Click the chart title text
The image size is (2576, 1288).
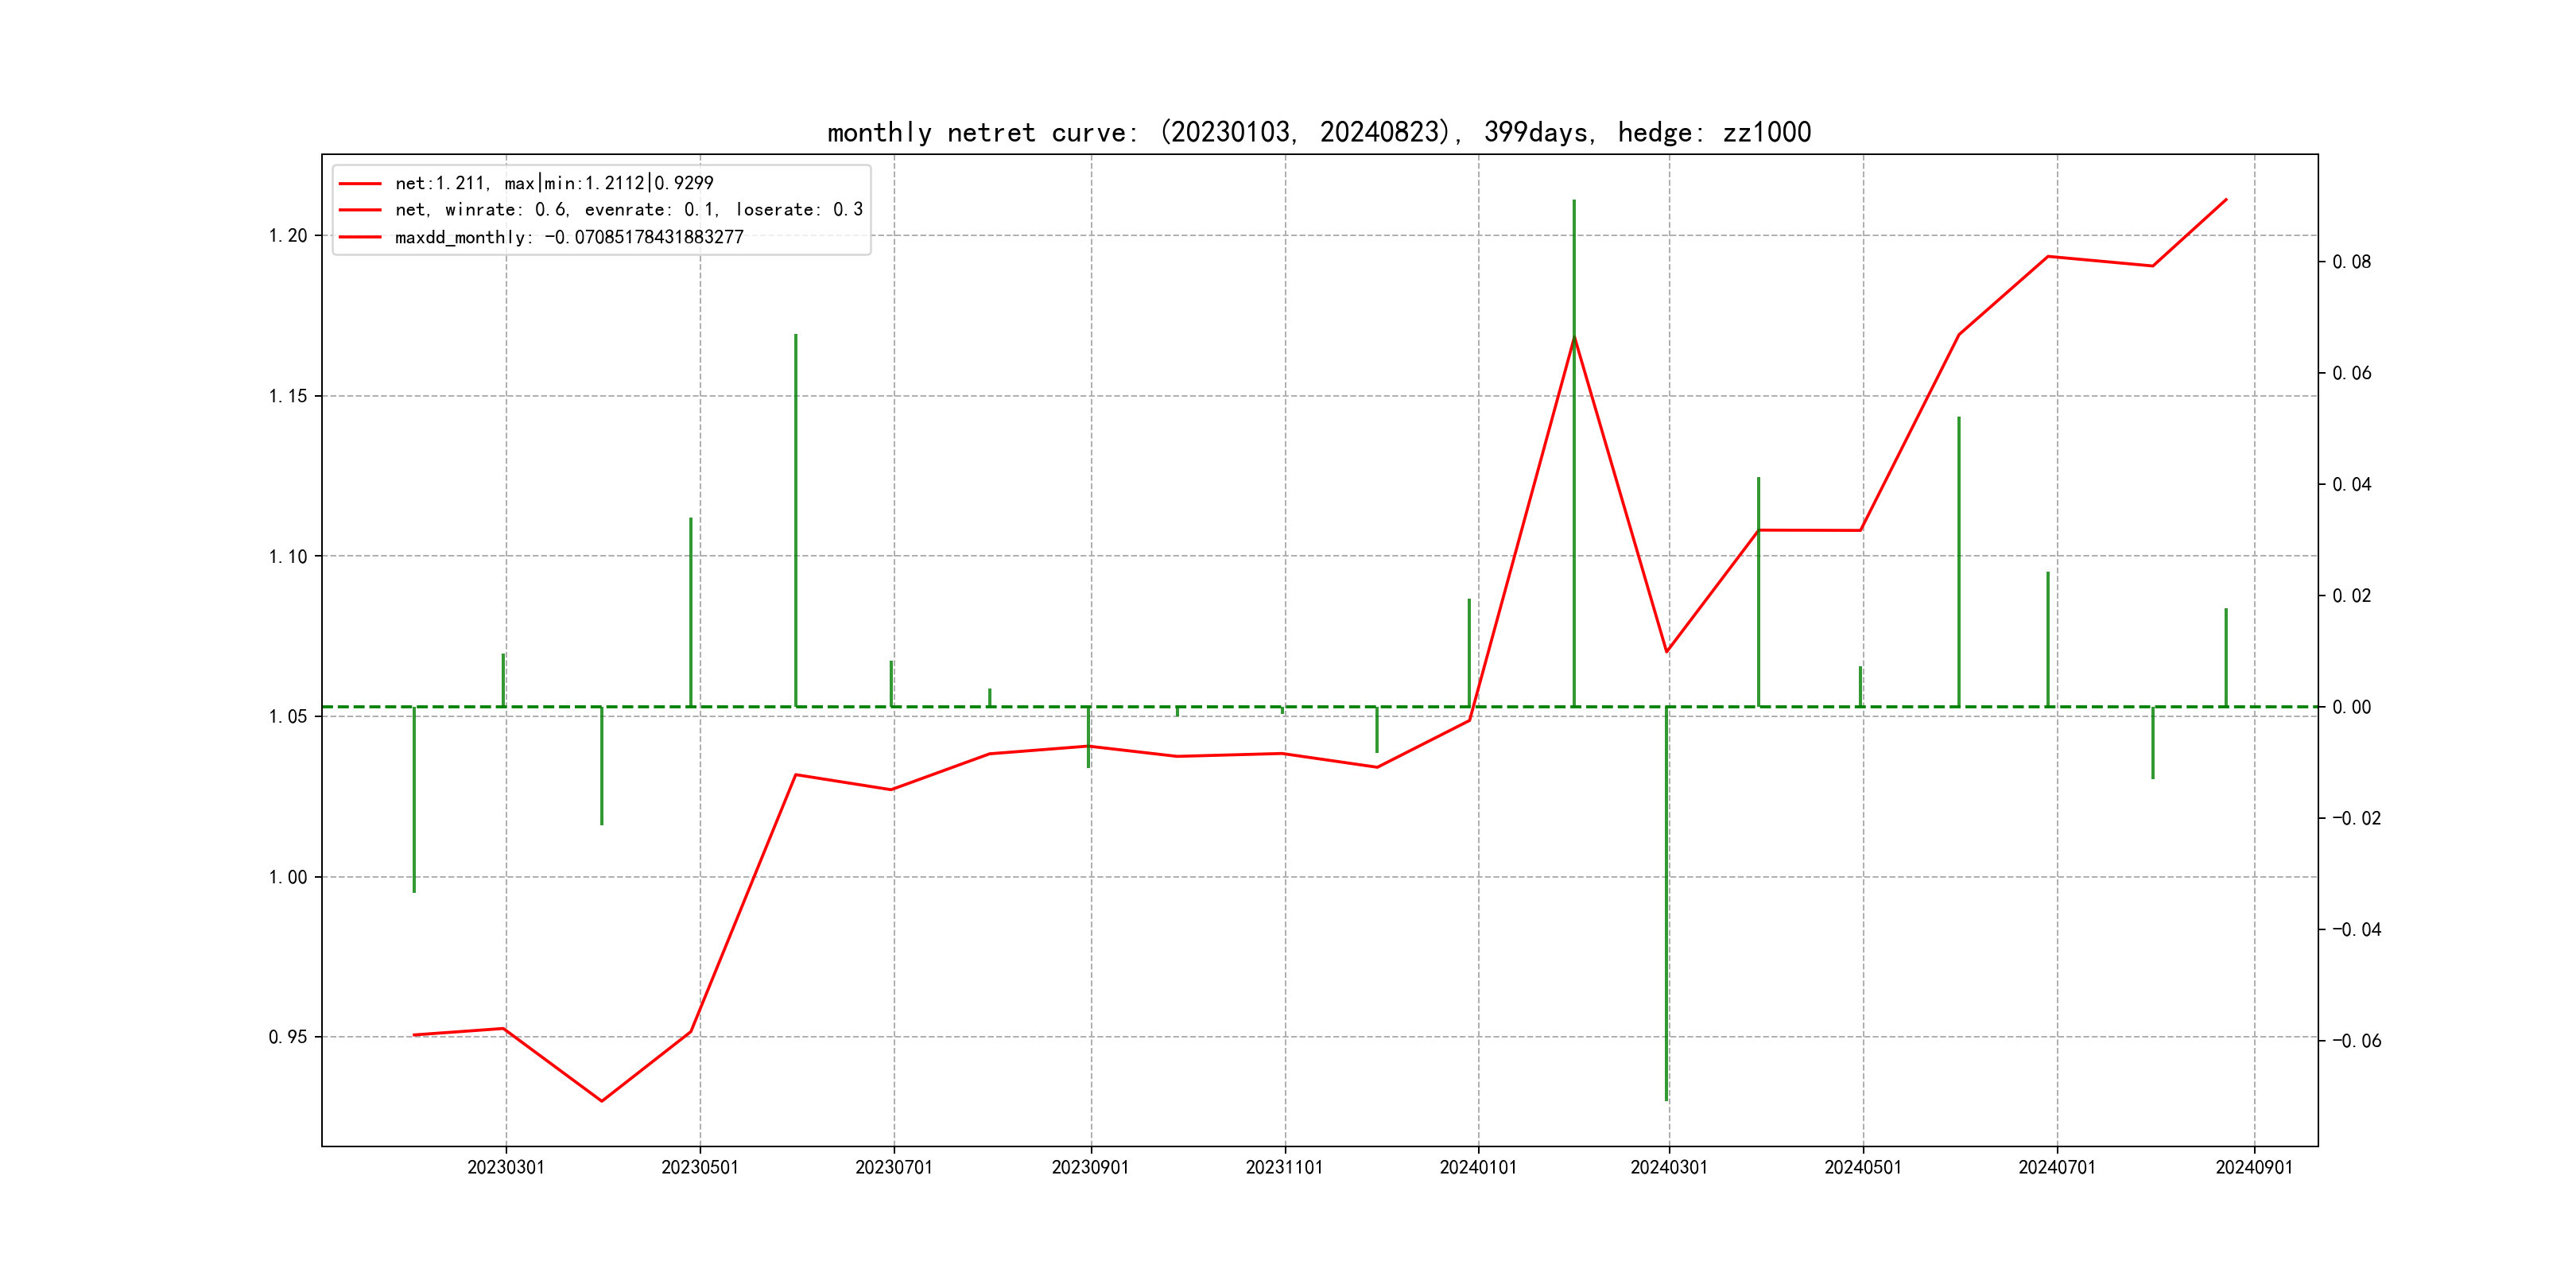[1318, 132]
